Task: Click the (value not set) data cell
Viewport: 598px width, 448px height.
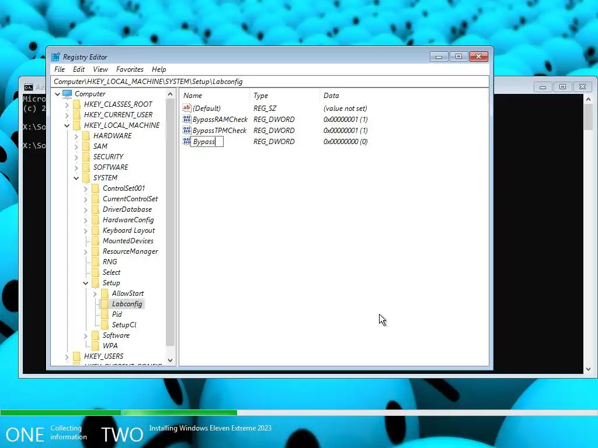Action: click(345, 108)
